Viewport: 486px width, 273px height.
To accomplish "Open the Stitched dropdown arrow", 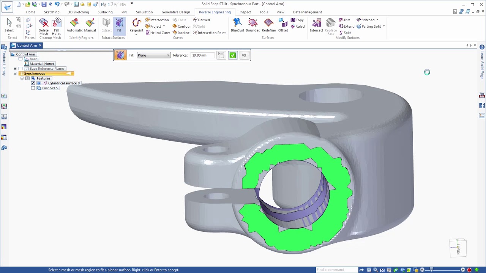I will click(x=377, y=20).
